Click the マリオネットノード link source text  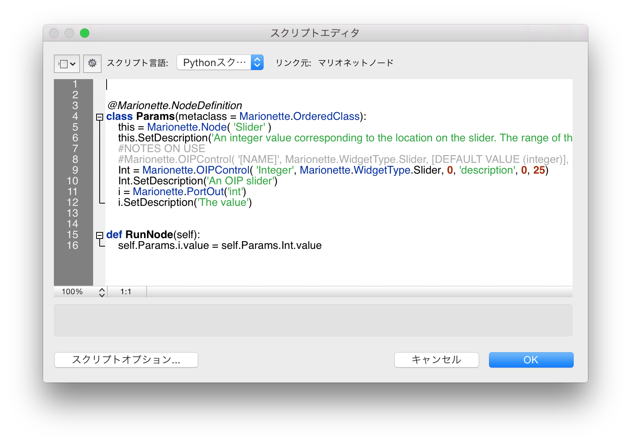click(x=356, y=63)
